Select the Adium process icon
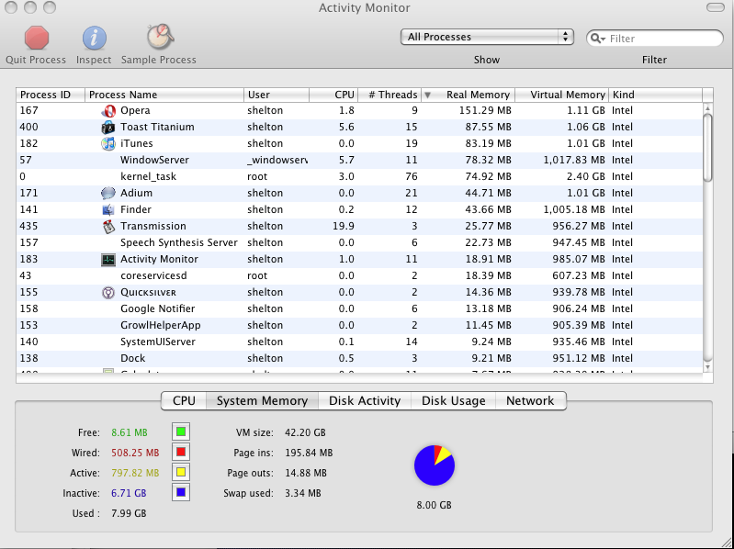734x549 pixels. 108,193
